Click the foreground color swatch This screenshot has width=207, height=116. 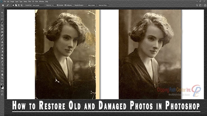2,86
